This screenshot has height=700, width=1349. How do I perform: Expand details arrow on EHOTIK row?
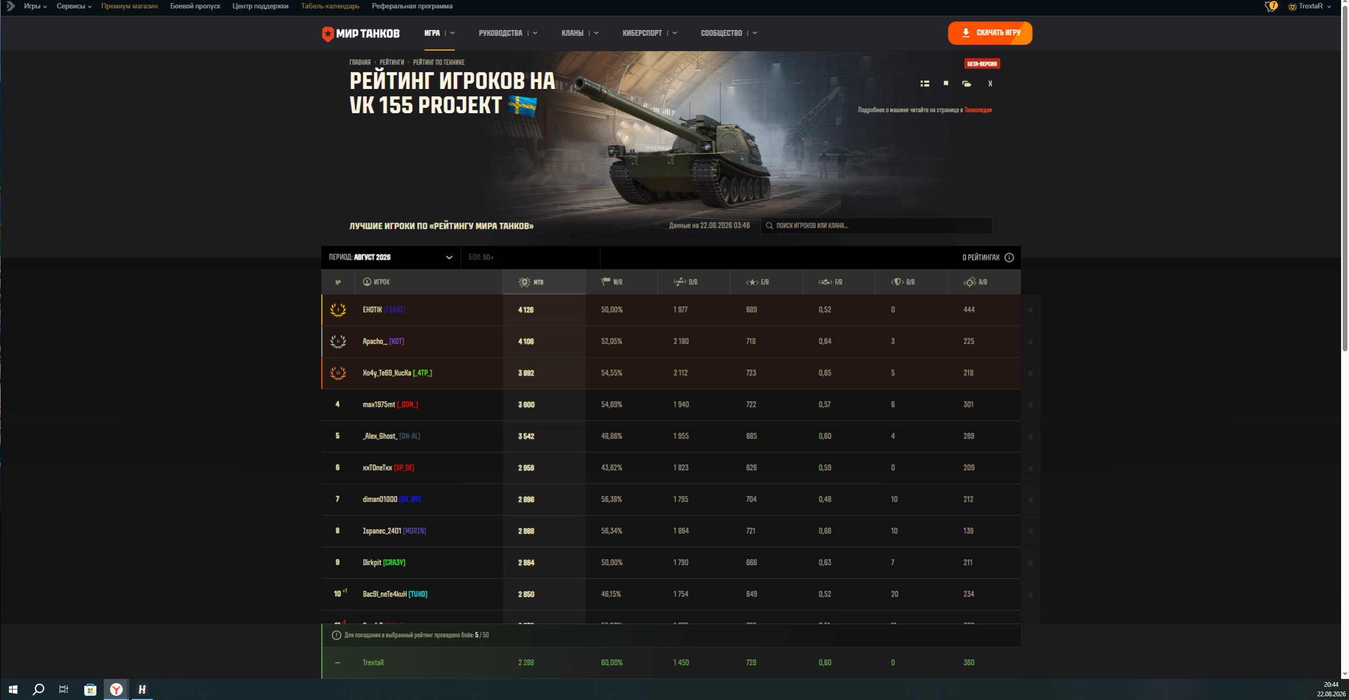1030,310
